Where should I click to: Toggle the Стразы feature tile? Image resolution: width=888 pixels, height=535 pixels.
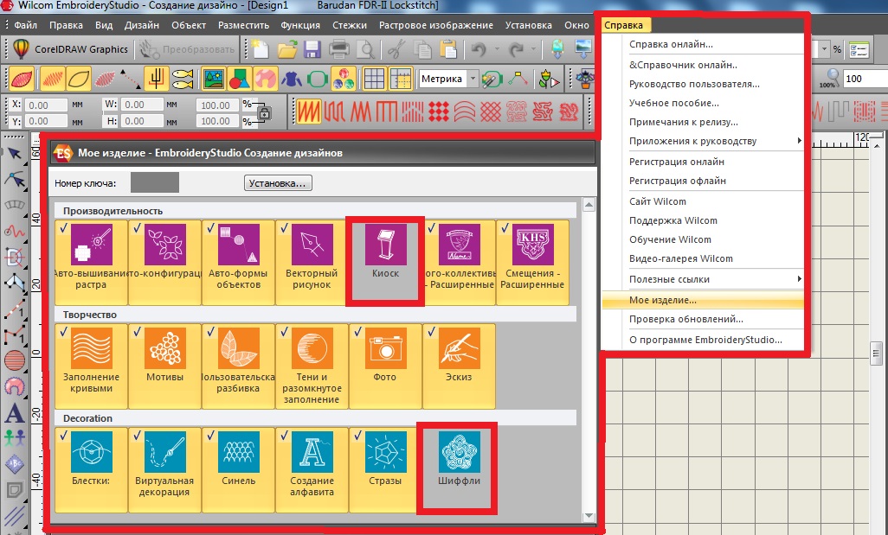384,468
